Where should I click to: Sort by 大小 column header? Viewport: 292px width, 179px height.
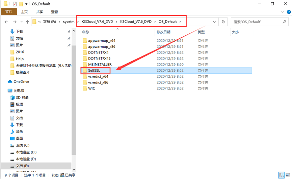click(x=235, y=32)
